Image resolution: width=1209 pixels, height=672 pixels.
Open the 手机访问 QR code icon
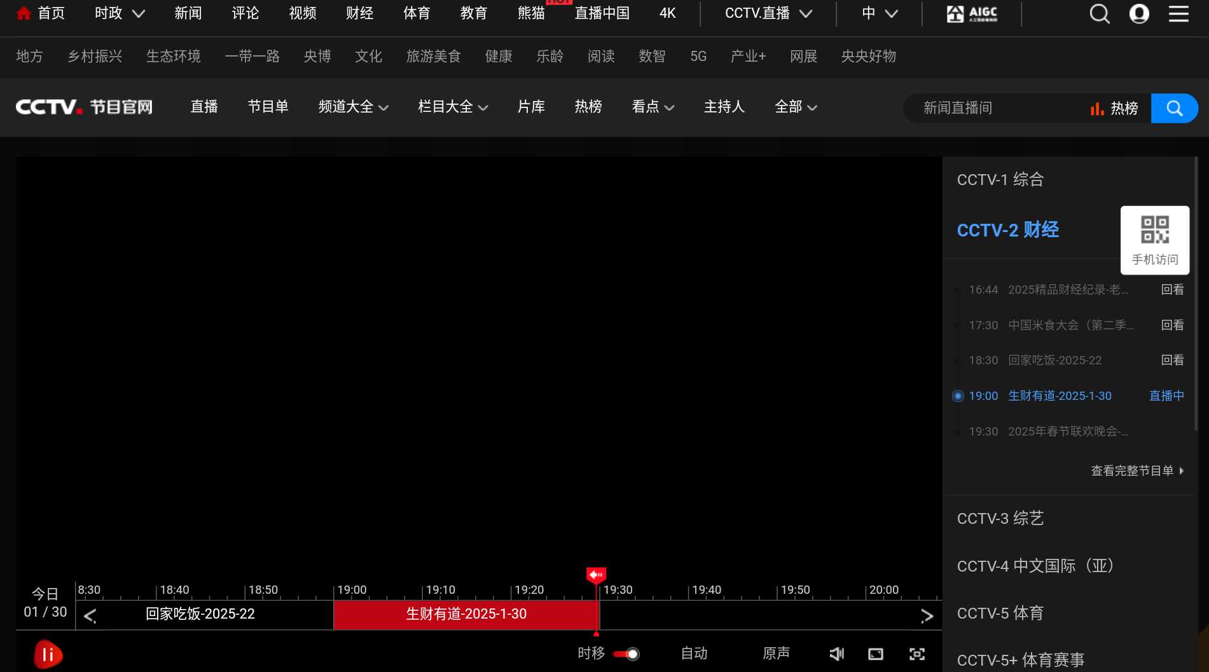click(x=1155, y=230)
